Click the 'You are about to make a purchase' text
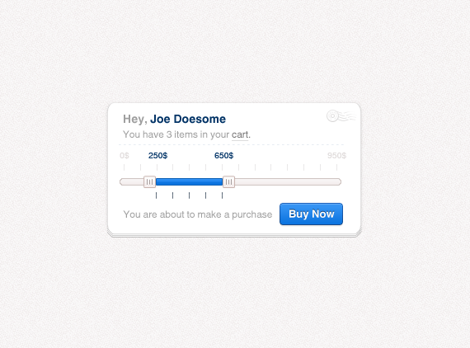The height and width of the screenshot is (348, 470). point(198,214)
